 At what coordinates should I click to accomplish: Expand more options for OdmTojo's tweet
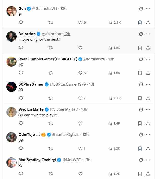pyautogui.click(x=148, y=135)
